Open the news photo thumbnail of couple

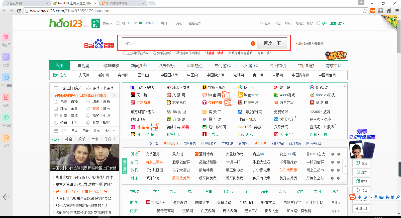84,157
